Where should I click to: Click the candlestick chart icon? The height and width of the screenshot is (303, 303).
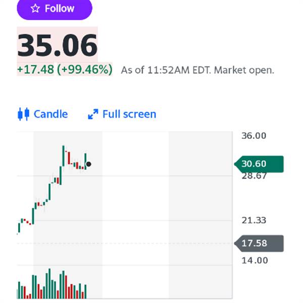tap(24, 114)
